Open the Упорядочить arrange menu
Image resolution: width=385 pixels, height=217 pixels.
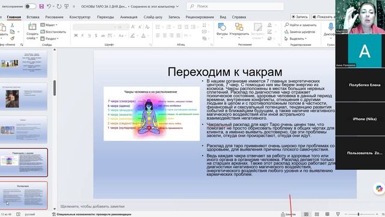(x=239, y=30)
